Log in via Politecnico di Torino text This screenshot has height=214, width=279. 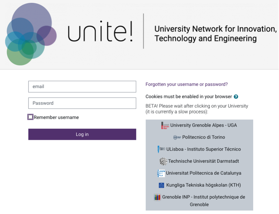coord(204,137)
